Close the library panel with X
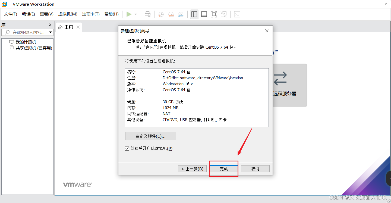 50,24
